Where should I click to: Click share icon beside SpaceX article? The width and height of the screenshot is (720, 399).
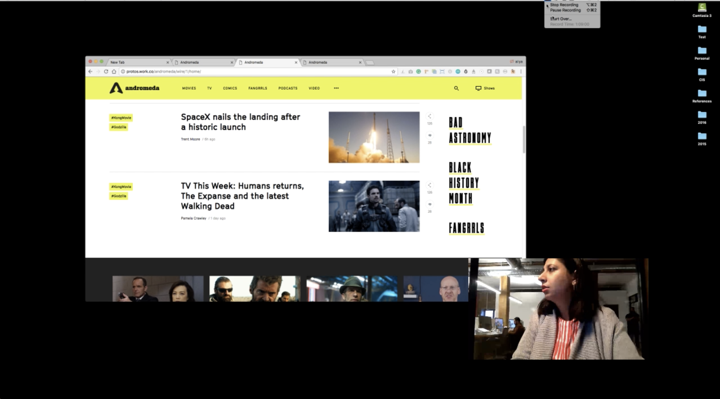click(429, 116)
